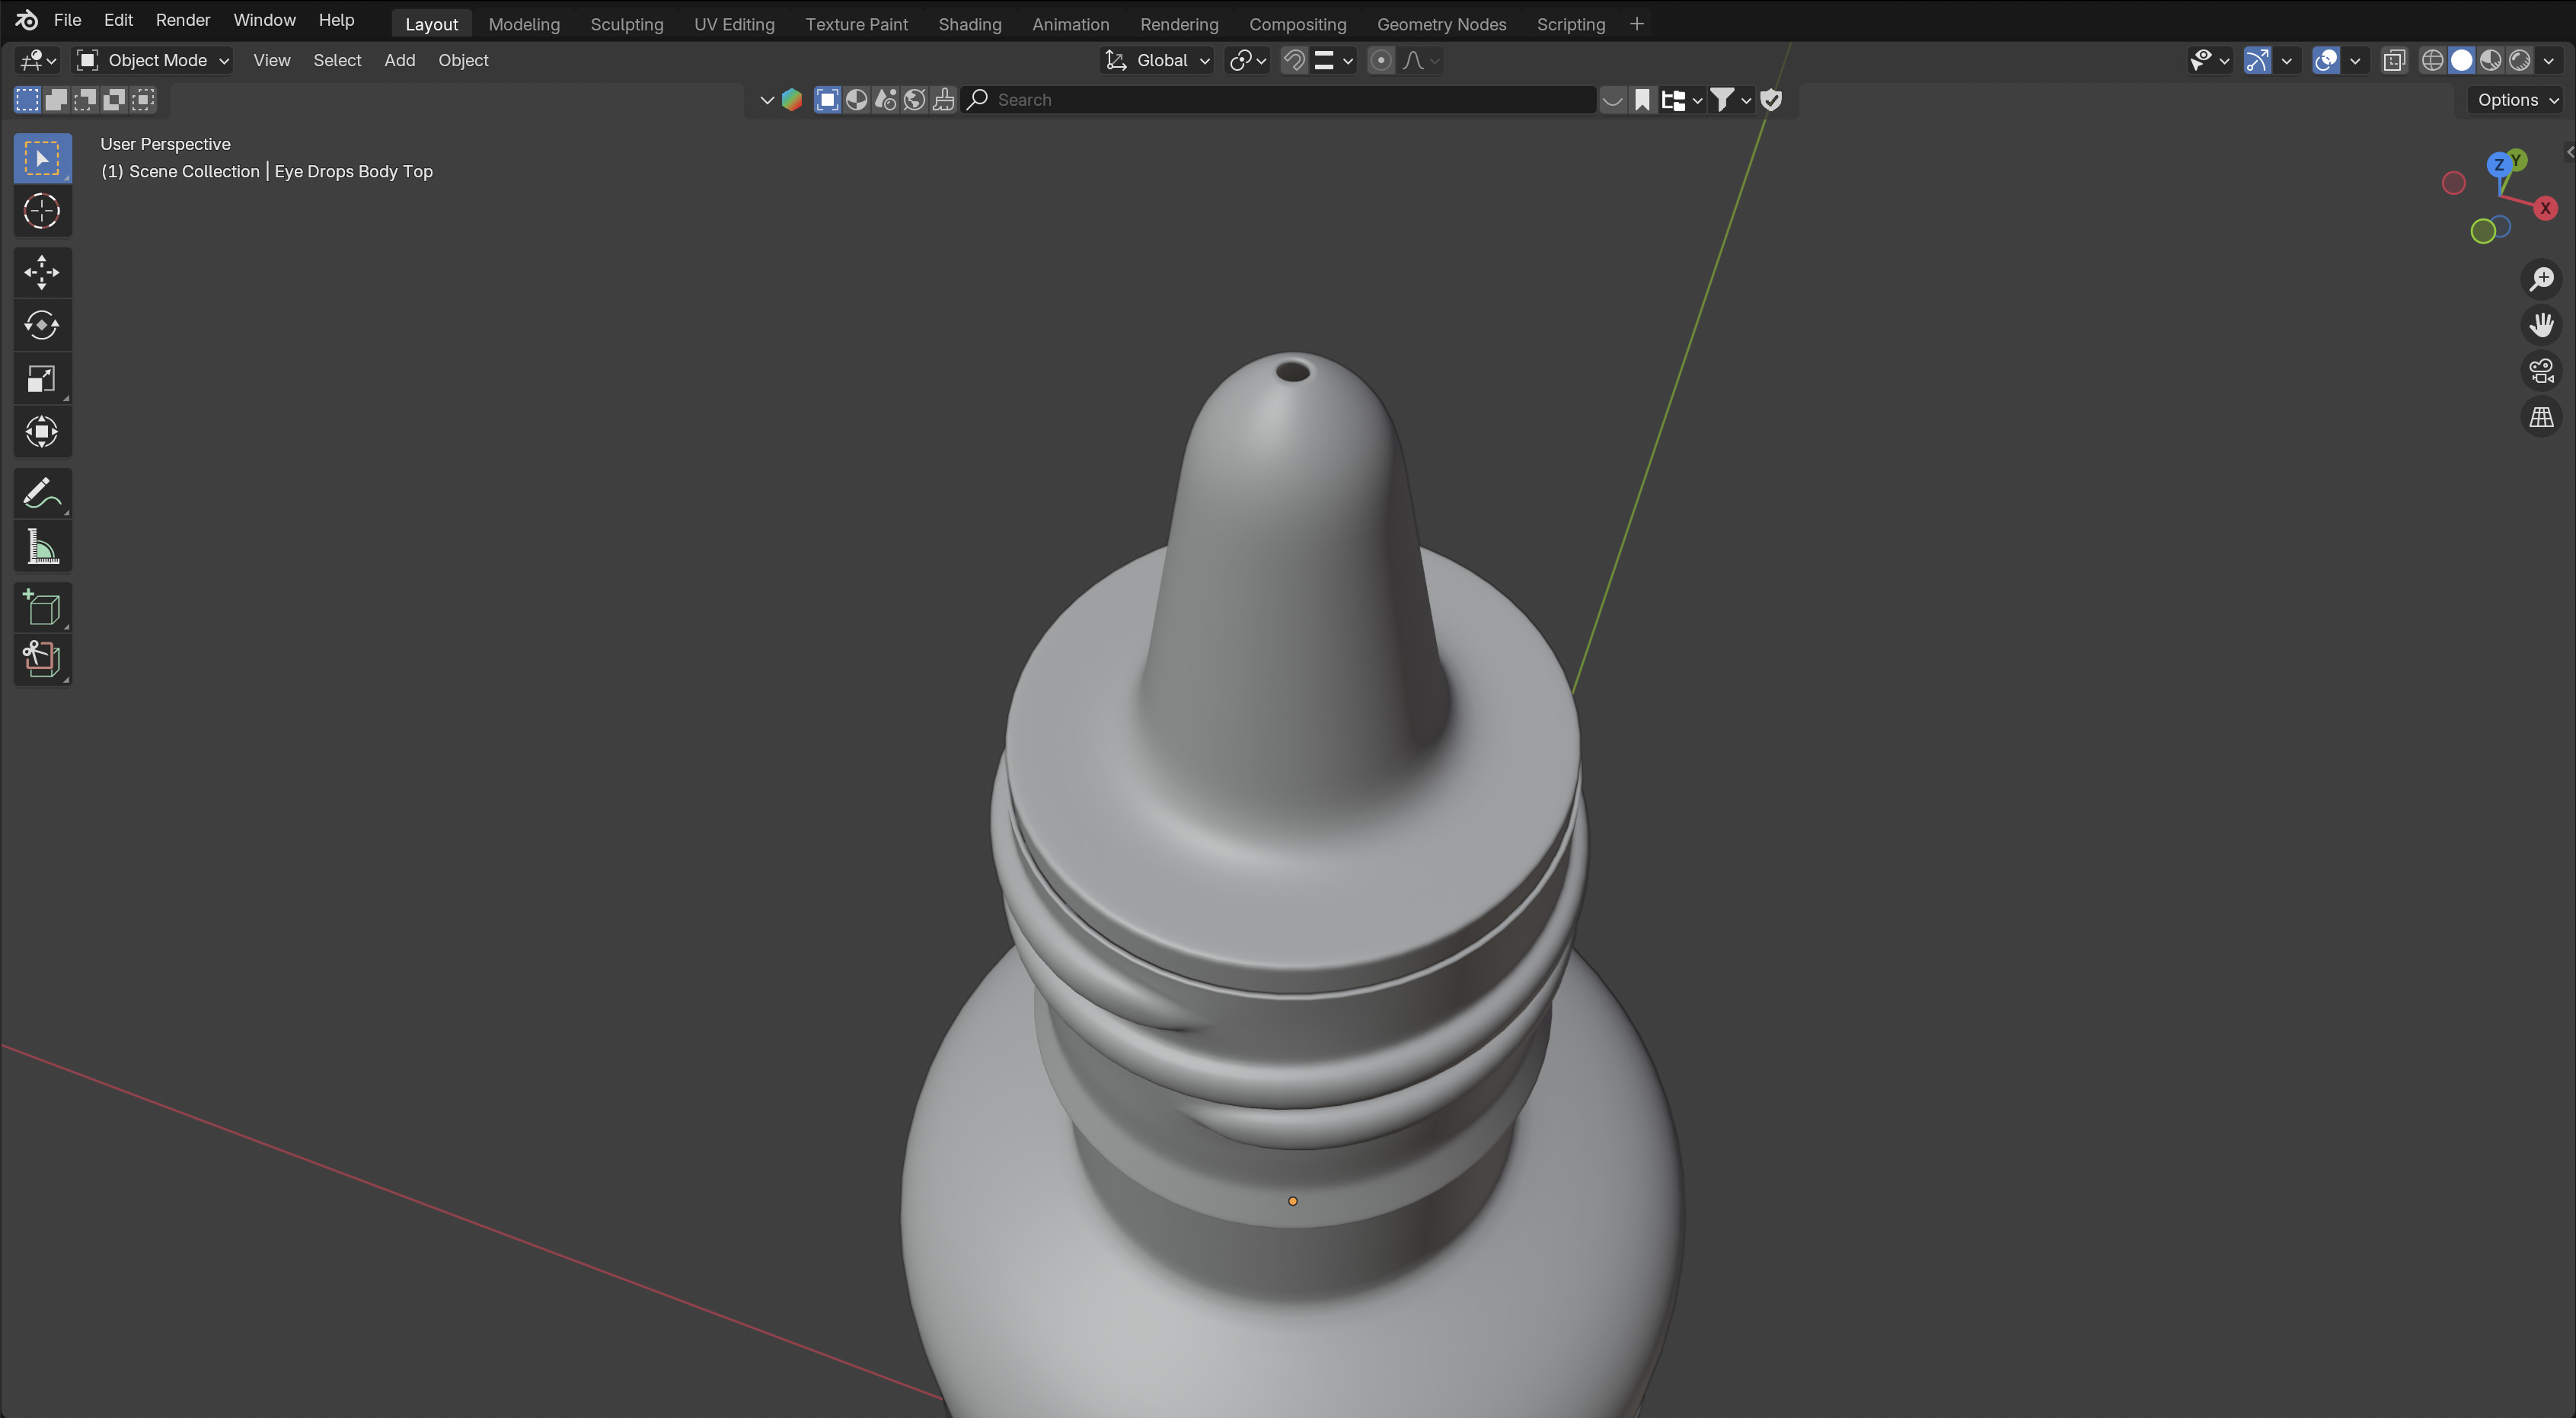This screenshot has height=1418, width=2576.
Task: Click the zoom magnifier viewport gizmo
Action: [2541, 279]
